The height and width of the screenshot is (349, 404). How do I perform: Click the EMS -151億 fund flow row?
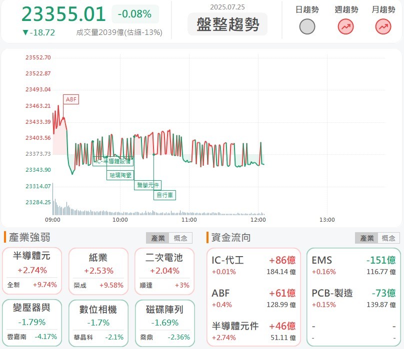click(x=354, y=265)
